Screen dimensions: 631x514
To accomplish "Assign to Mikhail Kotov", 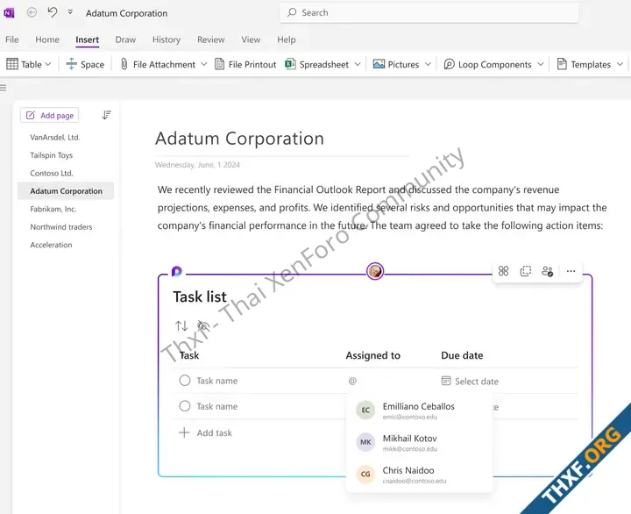I will (419, 442).
